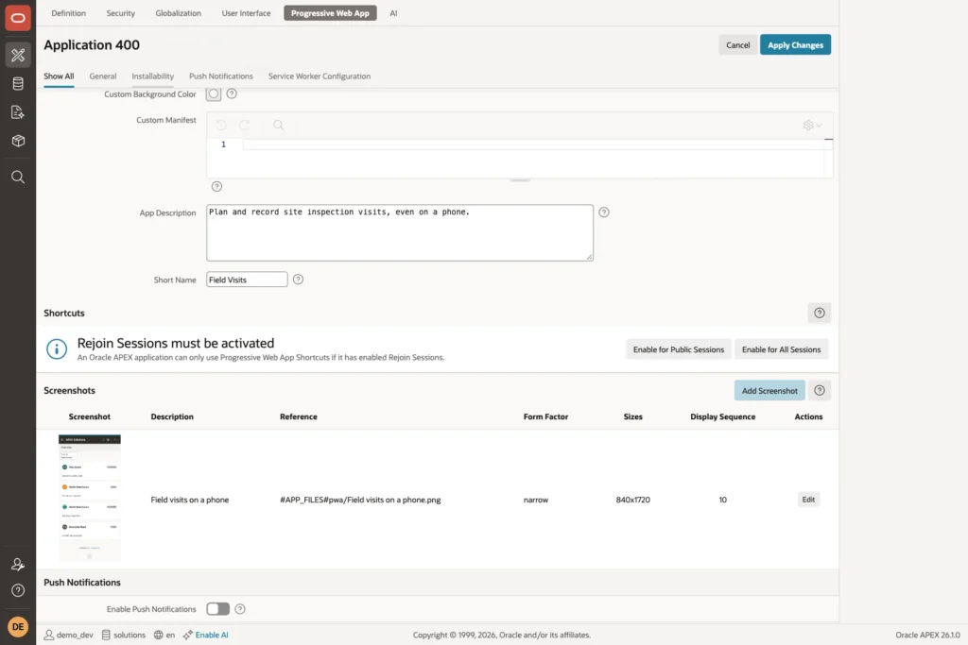Show help for App Description field
968x645 pixels.
[604, 212]
